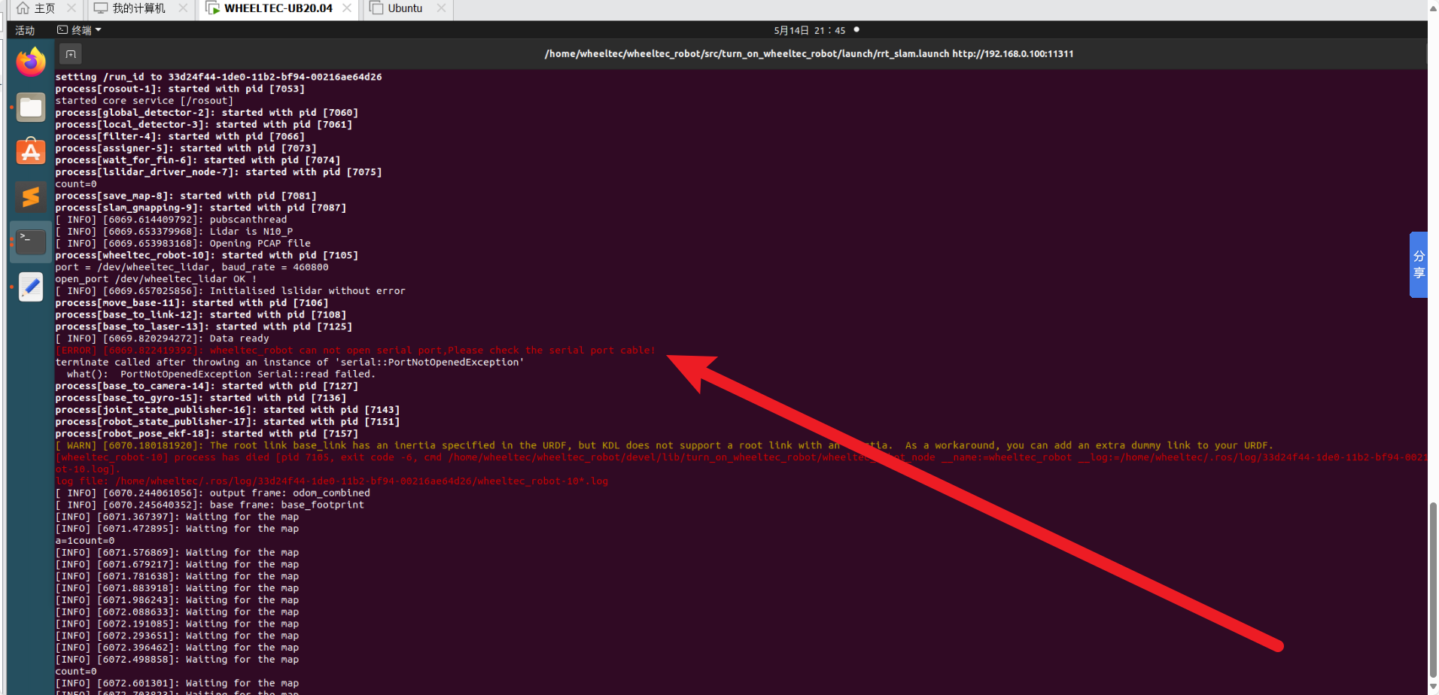Click the scrollbar down arrow at bottom right
This screenshot has width=1439, height=695.
[1433, 687]
